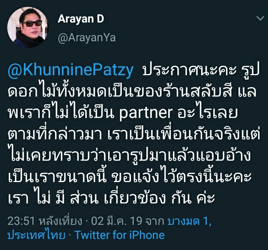Open the @KhunninePatzy mention
This screenshot has width=268, height=250.
tap(71, 70)
